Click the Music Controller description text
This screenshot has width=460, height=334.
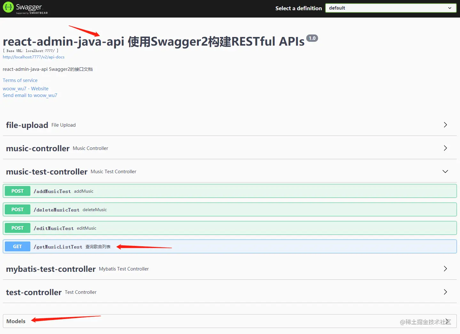coord(90,148)
